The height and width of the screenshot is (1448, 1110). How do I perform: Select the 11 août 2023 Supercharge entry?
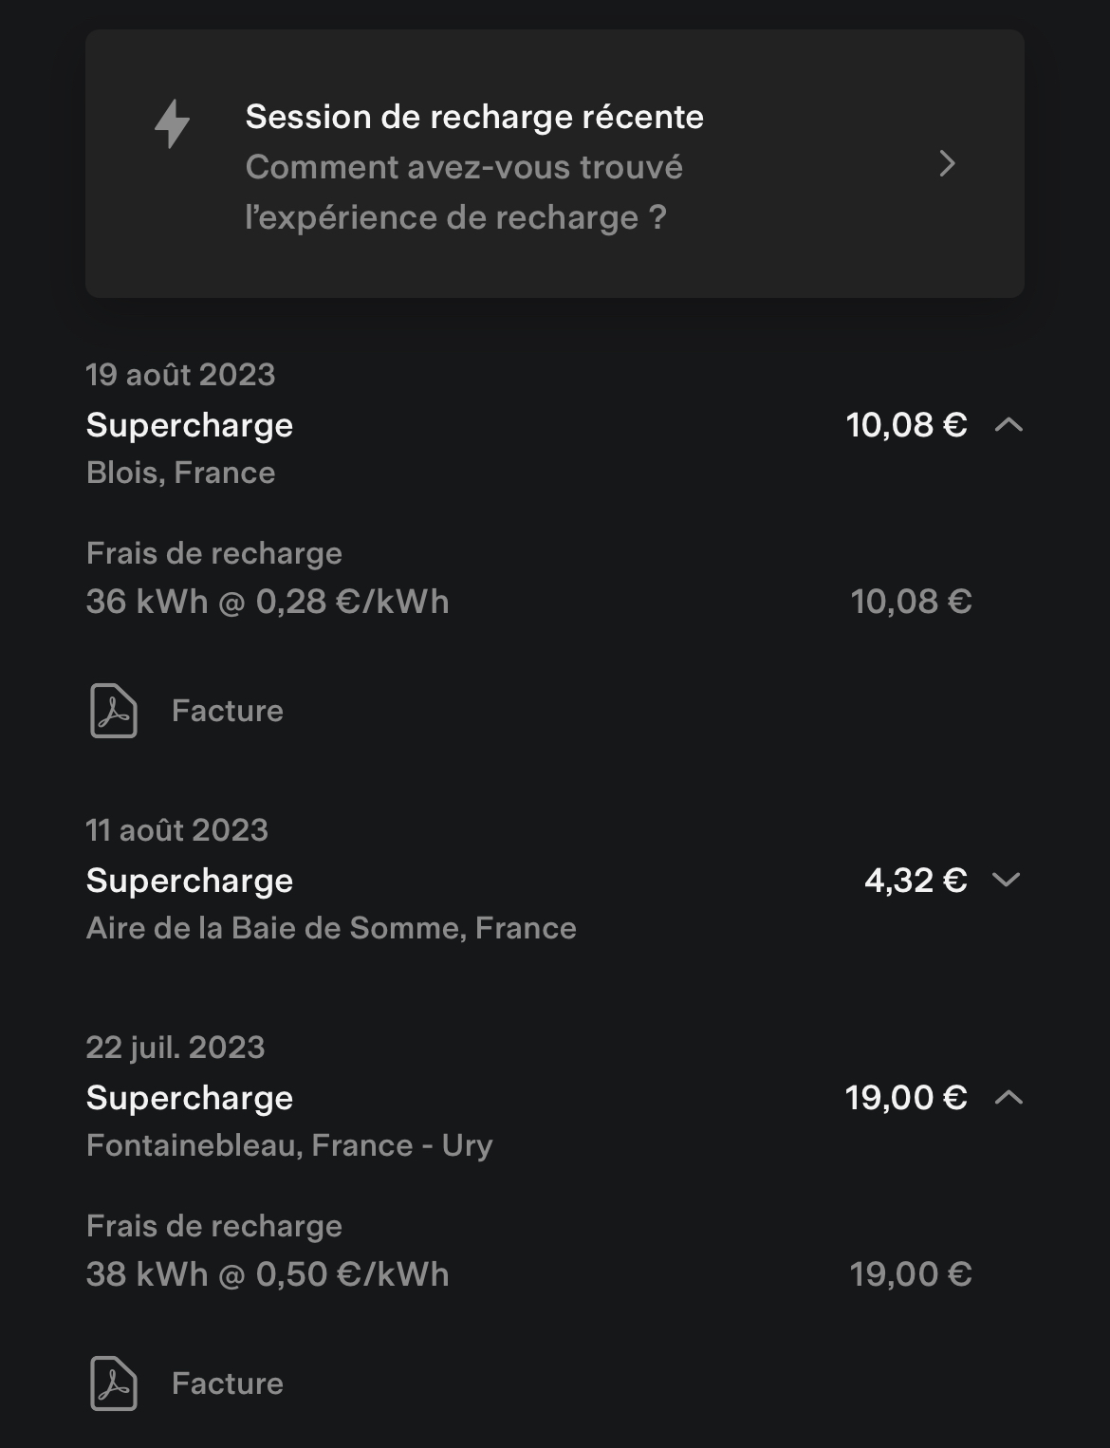click(x=555, y=880)
